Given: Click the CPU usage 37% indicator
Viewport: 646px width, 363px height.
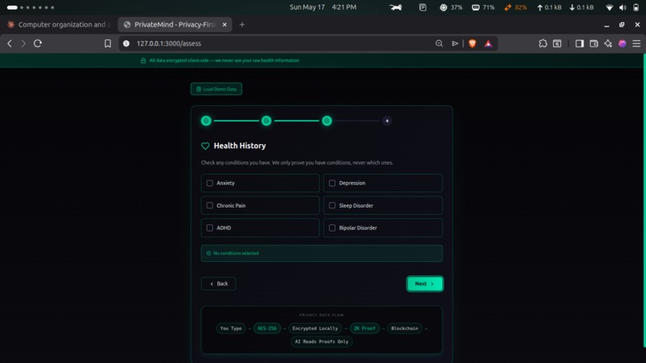Looking at the screenshot, I should (x=451, y=7).
